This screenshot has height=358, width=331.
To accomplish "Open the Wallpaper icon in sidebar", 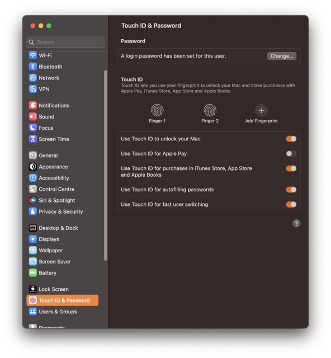I will 33,250.
